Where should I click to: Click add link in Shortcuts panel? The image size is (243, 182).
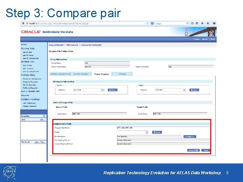[x=37, y=142]
